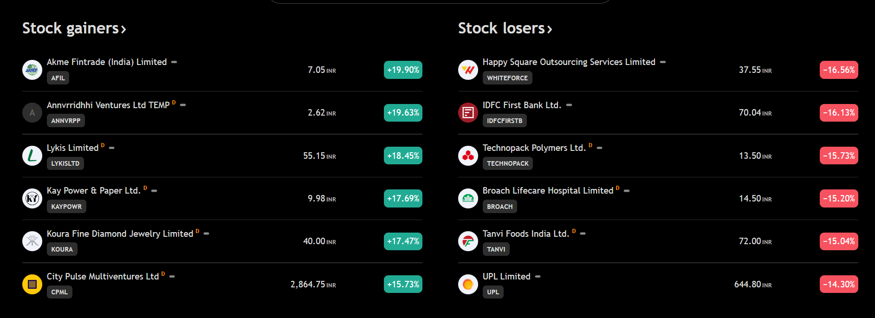This screenshot has width=875, height=318.
Task: Open the Stock losers full list
Action: [505, 28]
